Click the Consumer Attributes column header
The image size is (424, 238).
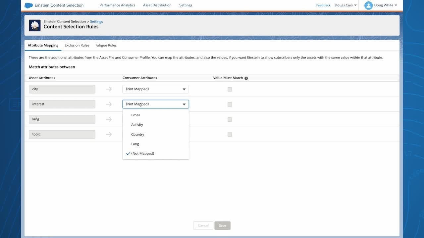[140, 78]
